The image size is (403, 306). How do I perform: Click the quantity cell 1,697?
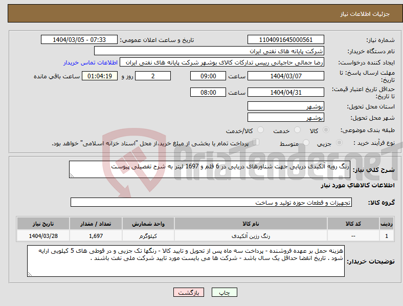96,235
